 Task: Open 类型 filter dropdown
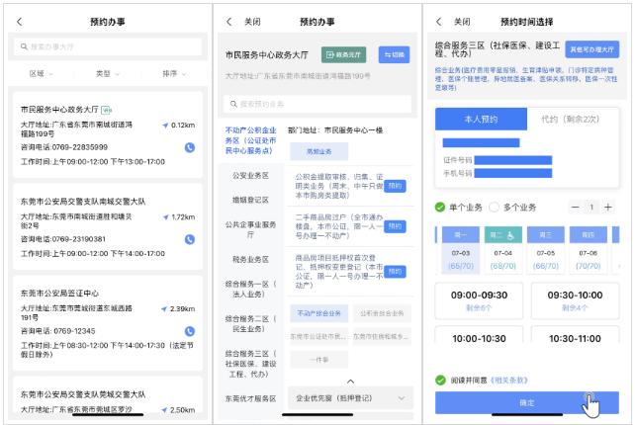coord(108,74)
